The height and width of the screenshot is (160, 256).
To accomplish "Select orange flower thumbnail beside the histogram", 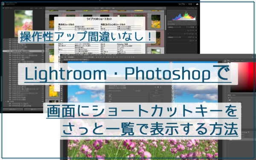I will point(156,21).
